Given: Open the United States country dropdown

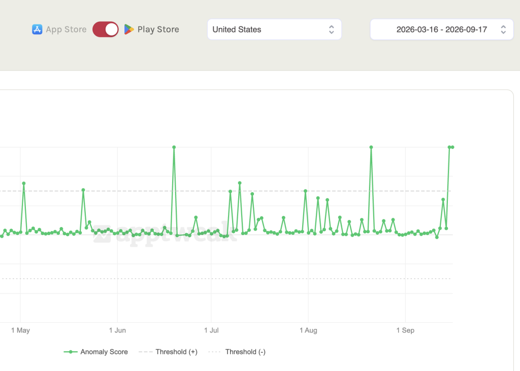Looking at the screenshot, I should [x=274, y=29].
